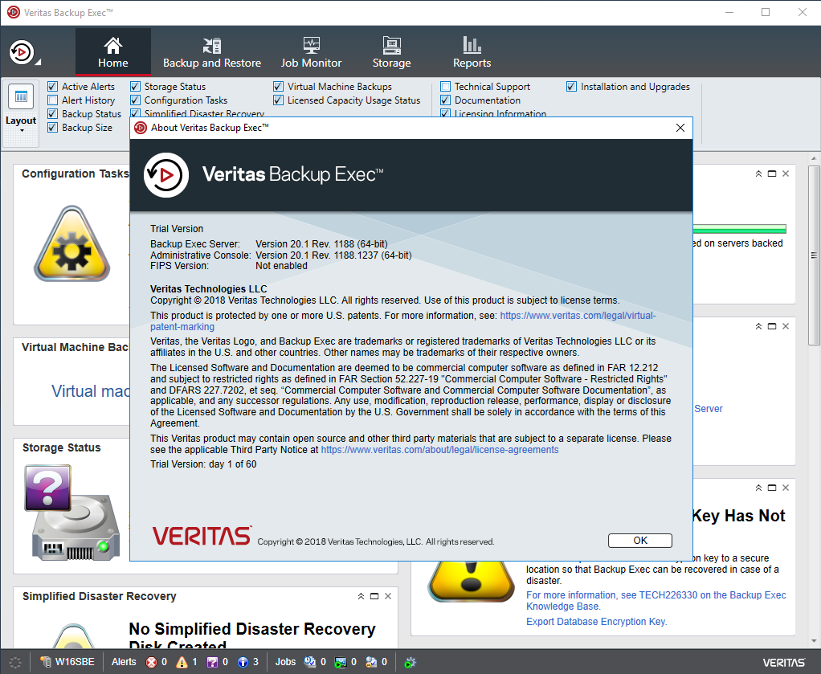Click the spinner icon at status bar left
Viewport: 821px width, 674px height.
(x=15, y=662)
